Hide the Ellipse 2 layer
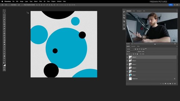Image resolution: width=180 pixels, height=101 pixels. coord(127,72)
